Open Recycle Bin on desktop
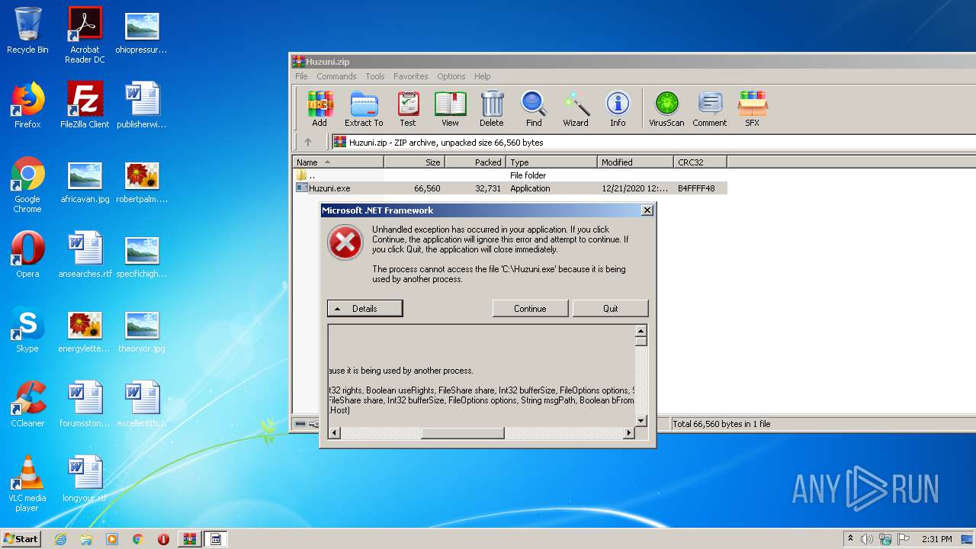 tap(27, 30)
